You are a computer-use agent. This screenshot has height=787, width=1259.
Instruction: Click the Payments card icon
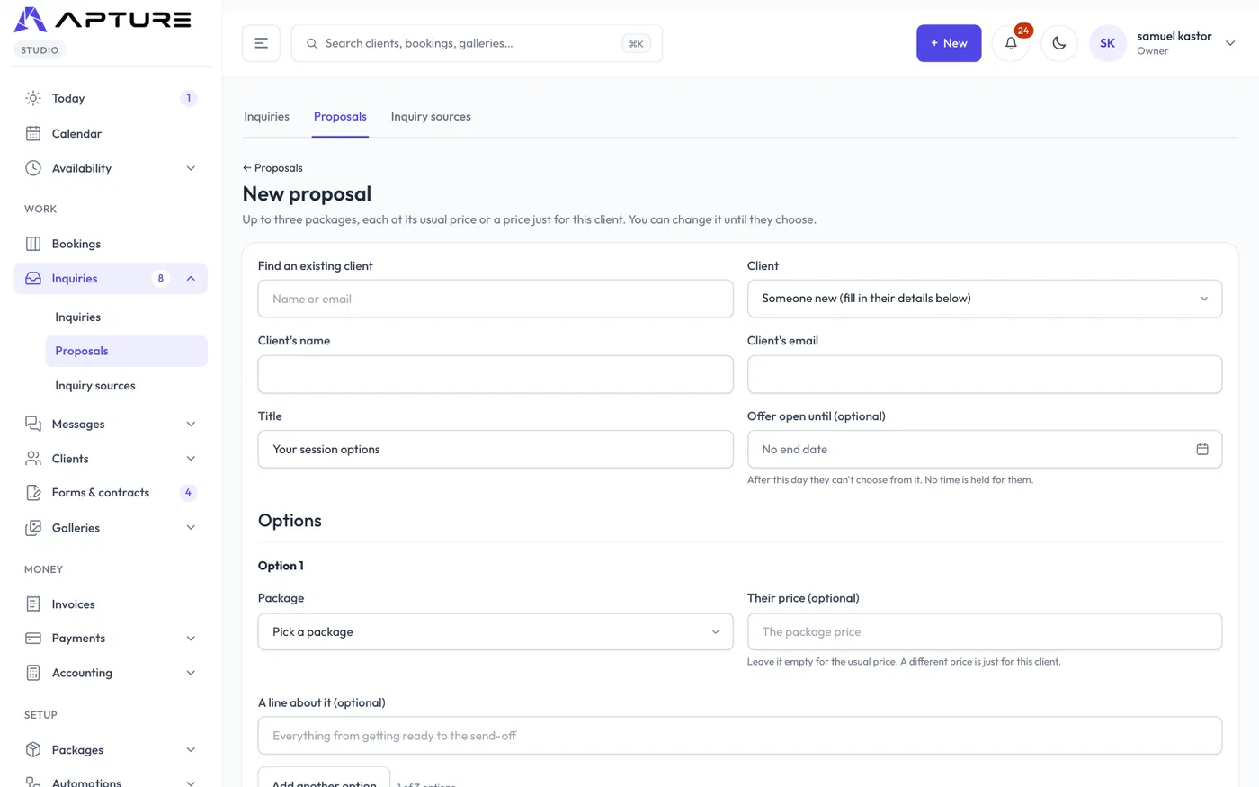(33, 639)
